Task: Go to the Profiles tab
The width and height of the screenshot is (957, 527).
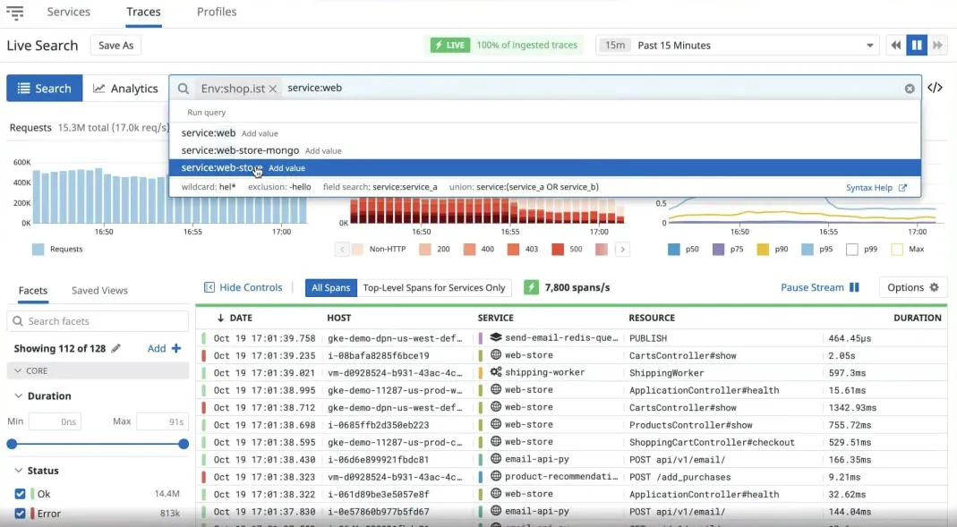Action: (217, 12)
